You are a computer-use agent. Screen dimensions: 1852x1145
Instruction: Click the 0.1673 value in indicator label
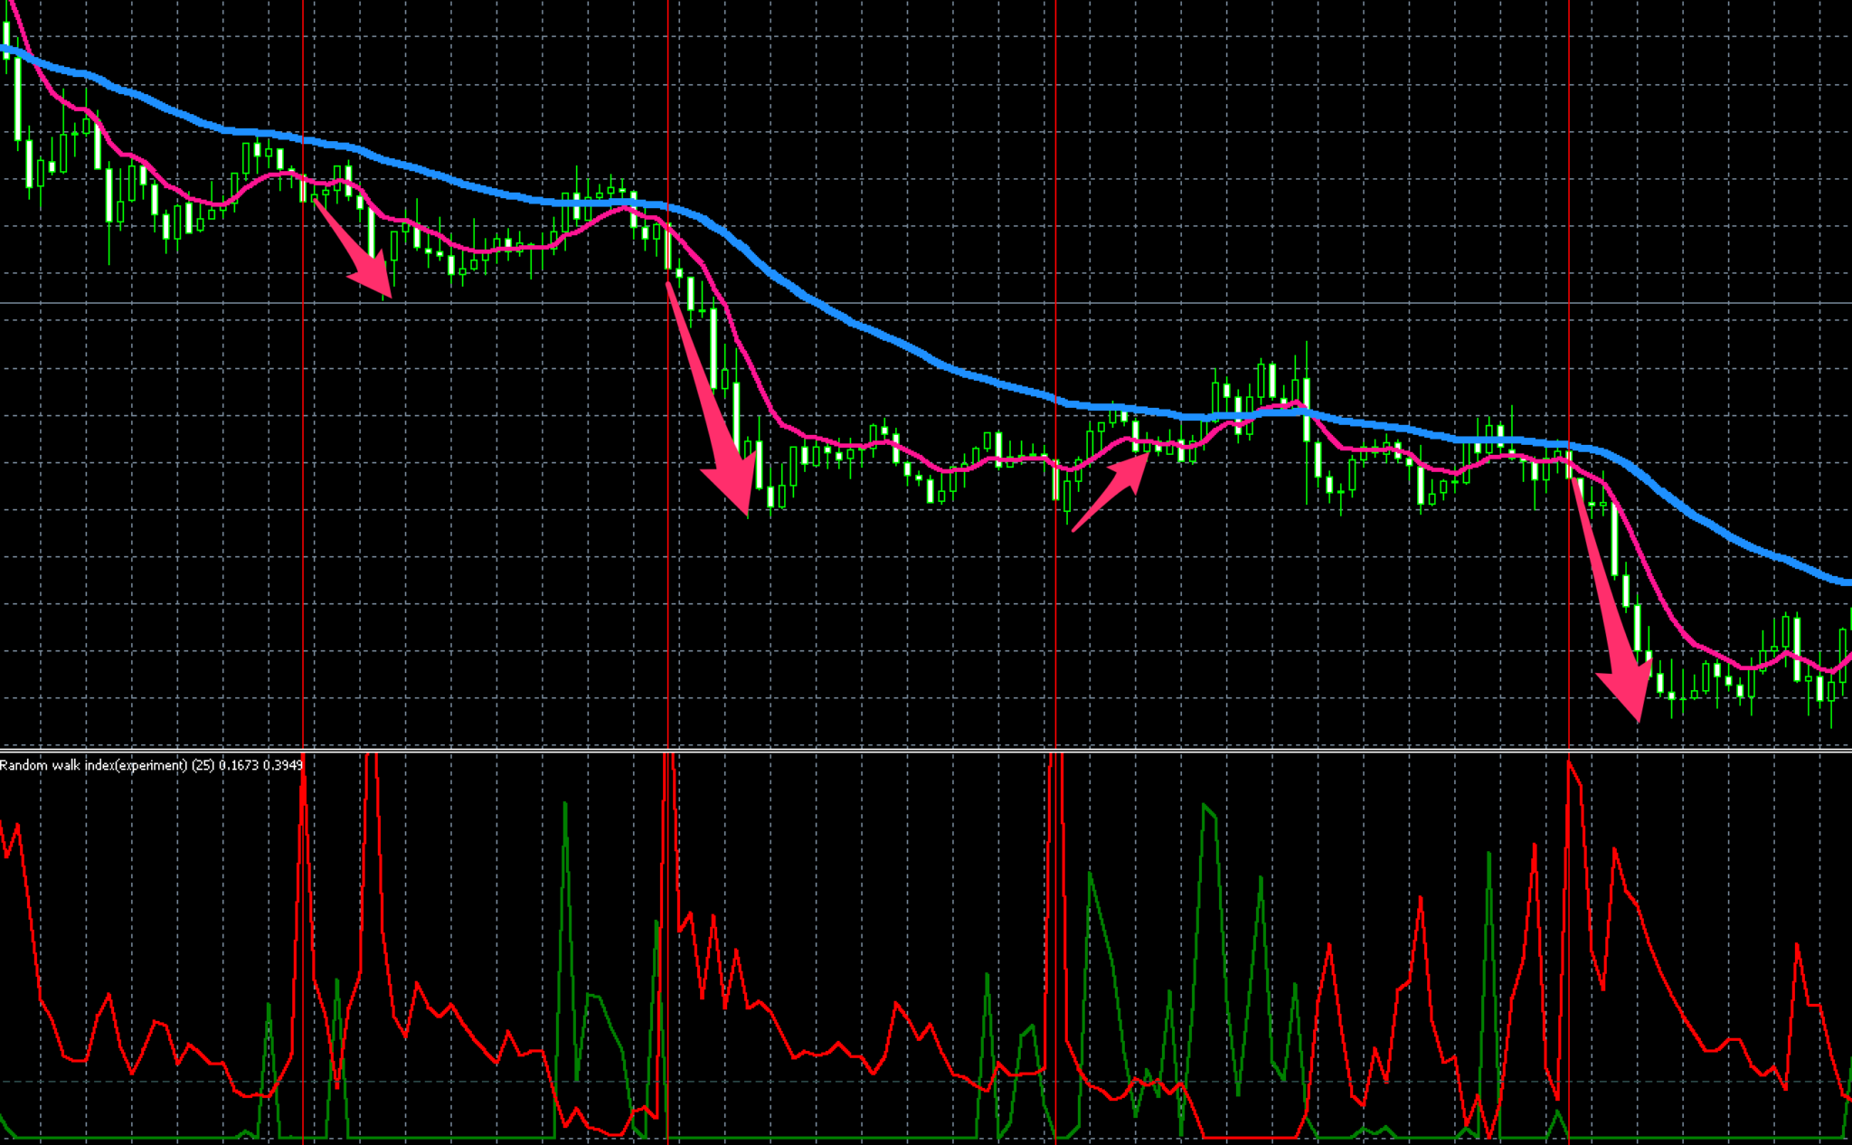pos(238,765)
